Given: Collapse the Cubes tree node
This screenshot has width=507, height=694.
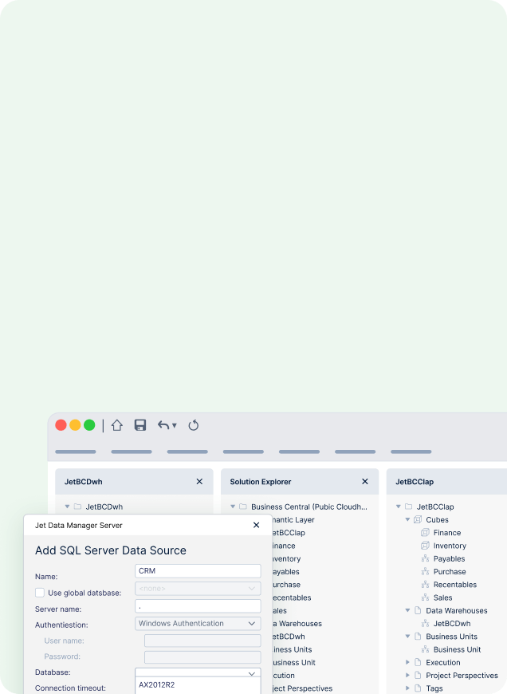Looking at the screenshot, I should click(407, 519).
